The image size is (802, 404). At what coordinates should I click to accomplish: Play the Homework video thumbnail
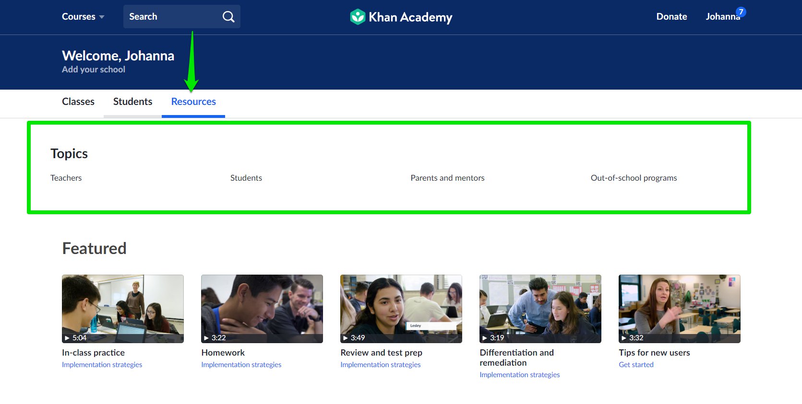pyautogui.click(x=262, y=309)
